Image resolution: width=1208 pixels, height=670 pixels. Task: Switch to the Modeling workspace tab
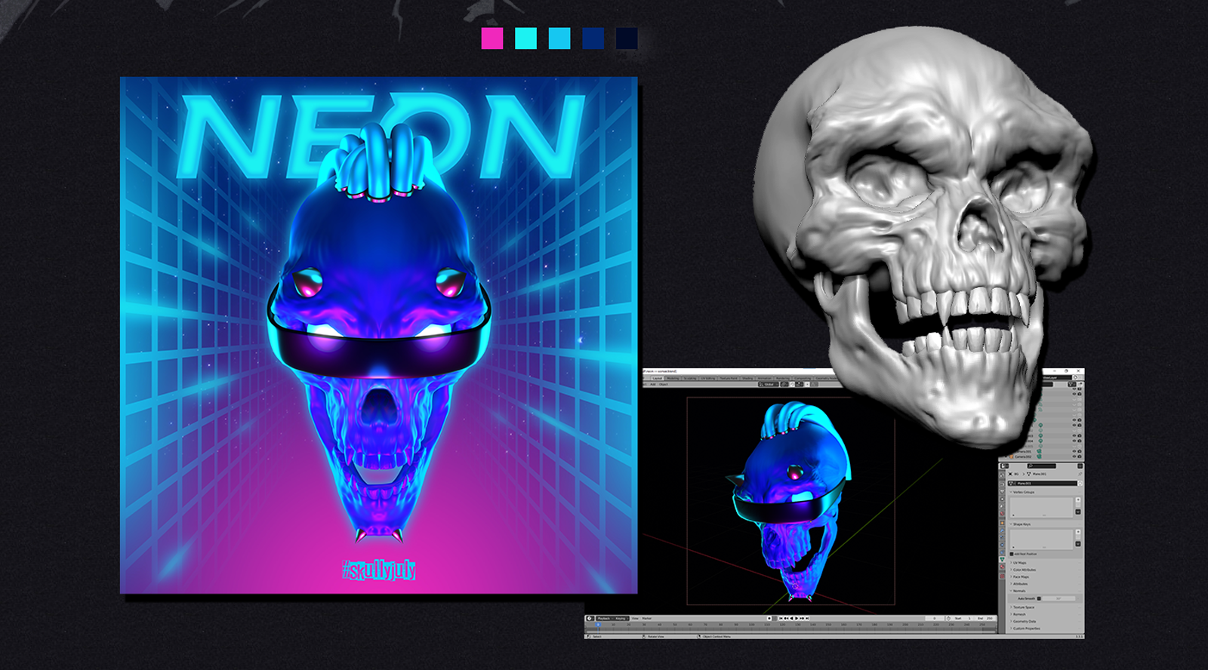tap(673, 378)
